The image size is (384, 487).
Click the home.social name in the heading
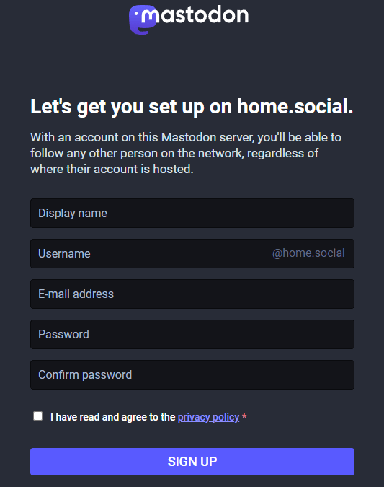(295, 107)
